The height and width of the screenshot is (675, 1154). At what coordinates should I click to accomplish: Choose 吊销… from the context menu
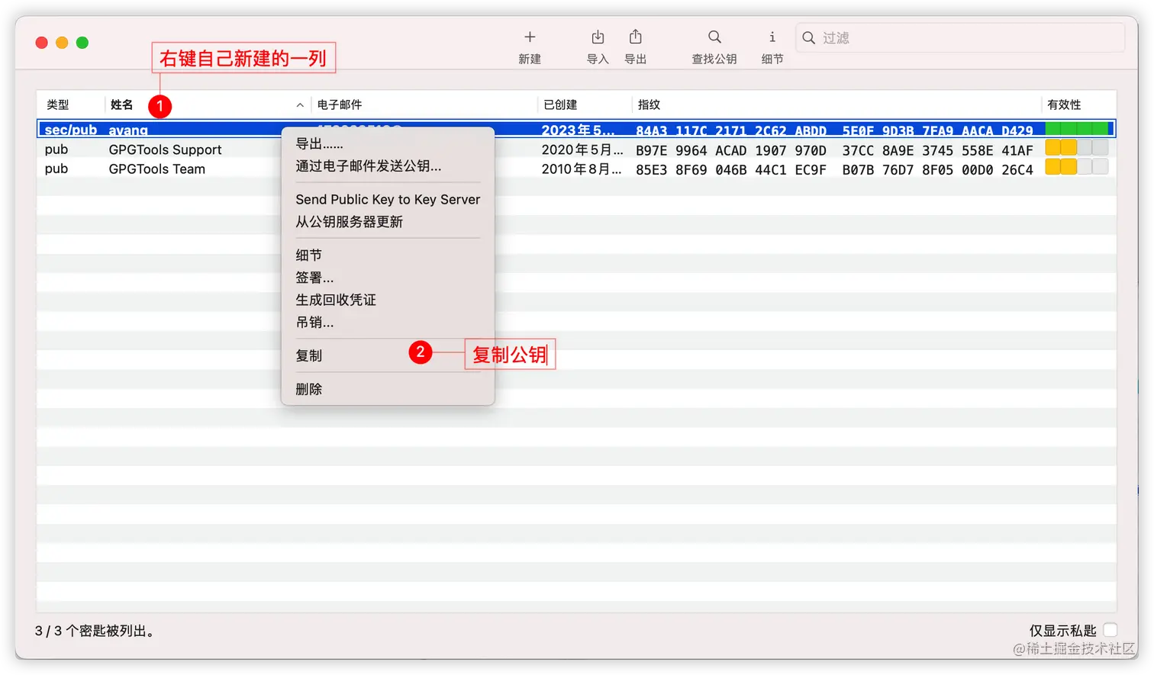[388, 322]
